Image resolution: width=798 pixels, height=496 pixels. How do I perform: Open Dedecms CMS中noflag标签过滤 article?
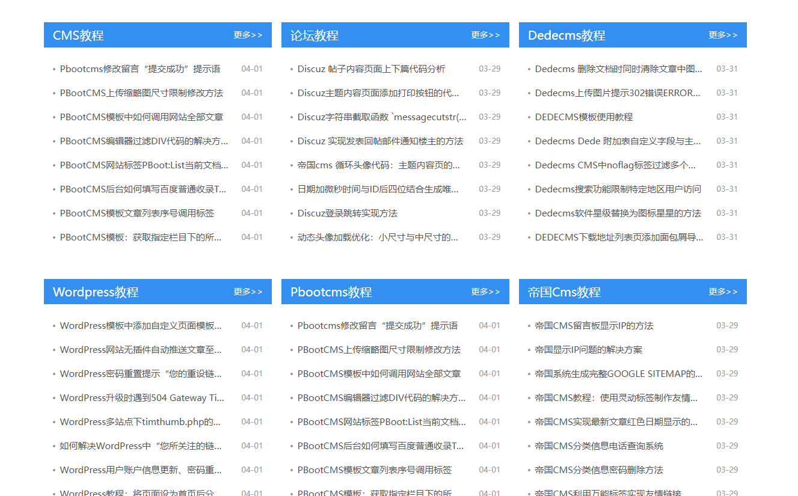(615, 165)
